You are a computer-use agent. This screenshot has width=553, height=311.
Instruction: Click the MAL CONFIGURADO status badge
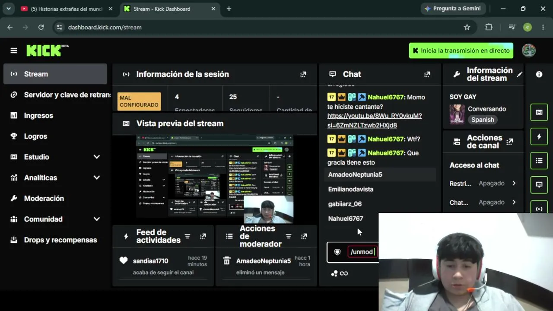[139, 101]
